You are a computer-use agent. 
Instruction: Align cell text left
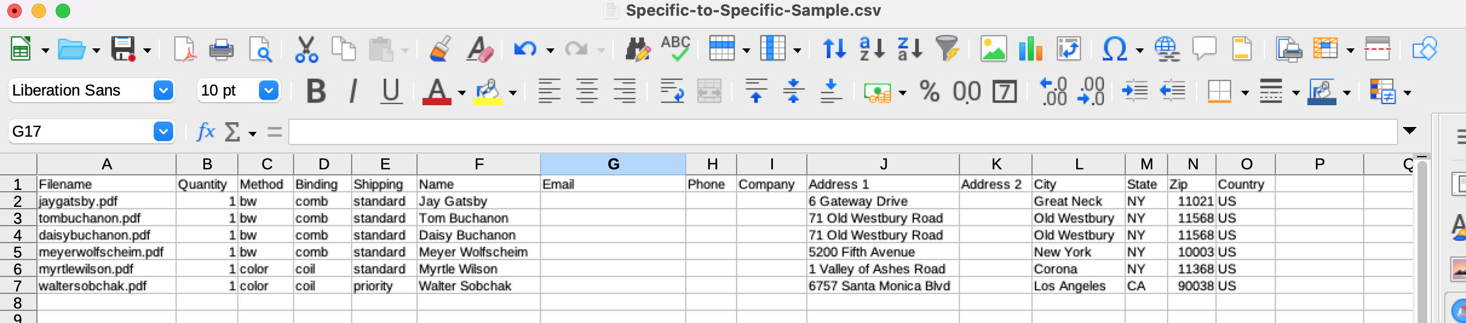tap(549, 91)
